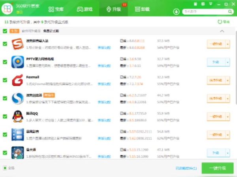Open details link in Sogou browser row

coord(104,102)
